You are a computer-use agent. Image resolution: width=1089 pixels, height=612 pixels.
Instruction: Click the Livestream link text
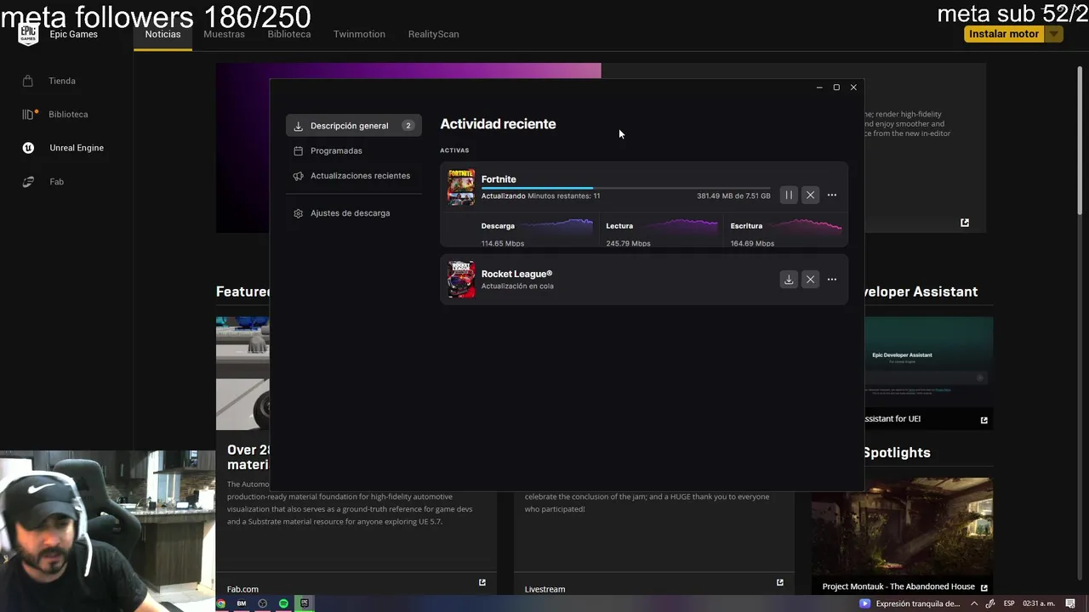(544, 589)
